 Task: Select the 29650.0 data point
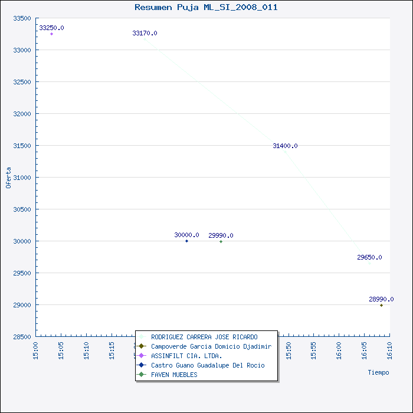(369, 263)
